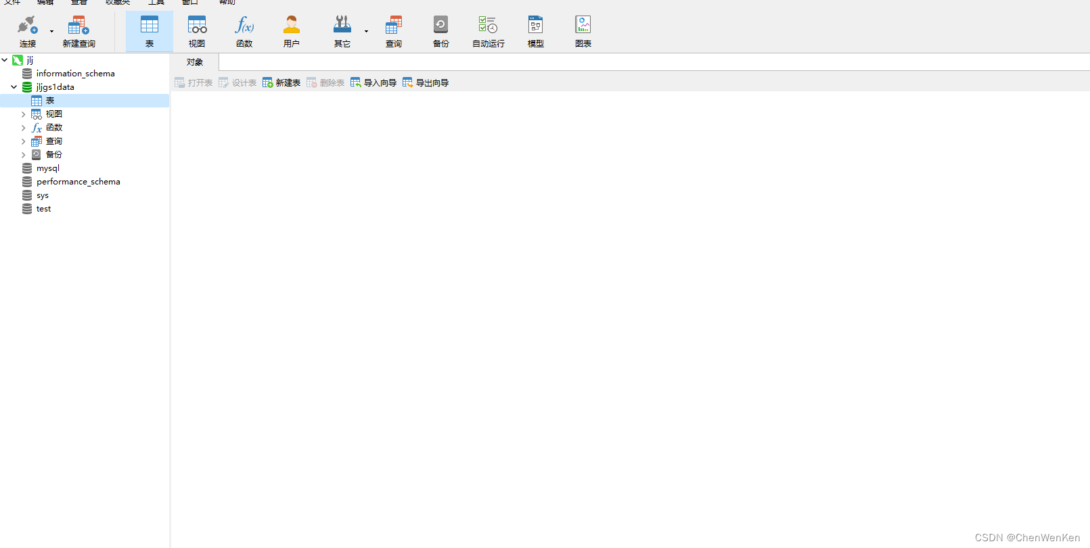1090x548 pixels.
Task: Open the 图表 chart toolbar button
Action: coord(583,32)
